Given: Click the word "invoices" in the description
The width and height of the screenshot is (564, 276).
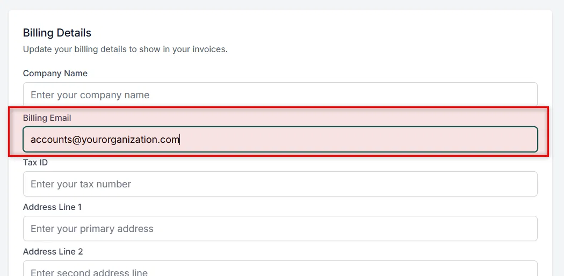Looking at the screenshot, I should tap(209, 49).
